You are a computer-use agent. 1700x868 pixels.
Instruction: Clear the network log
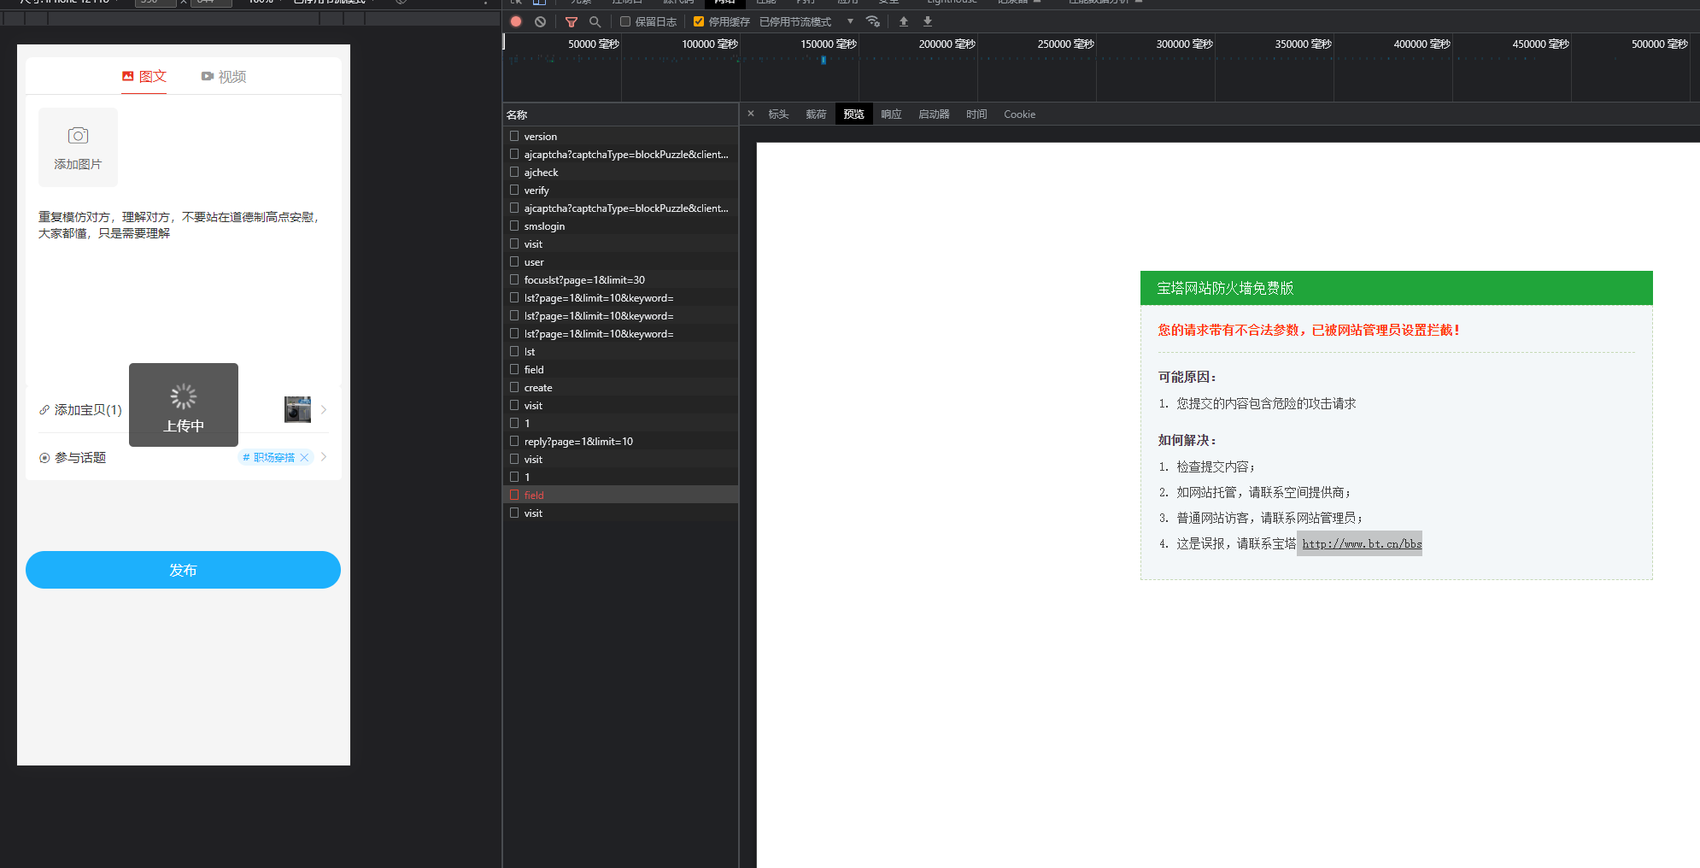540,21
